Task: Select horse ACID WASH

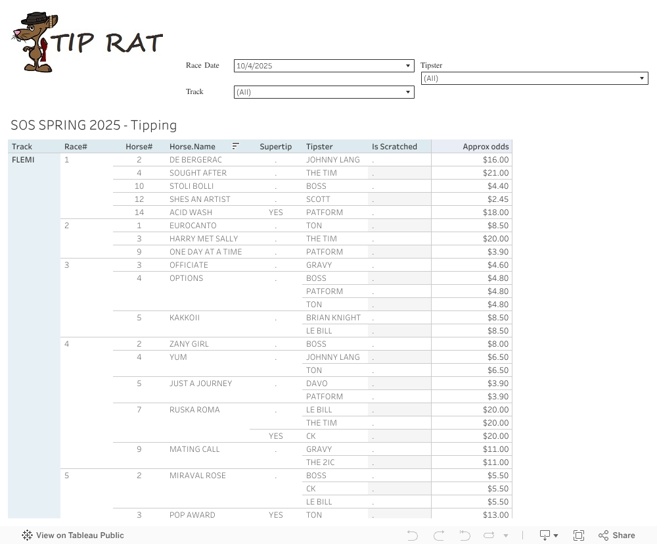Action: [191, 212]
